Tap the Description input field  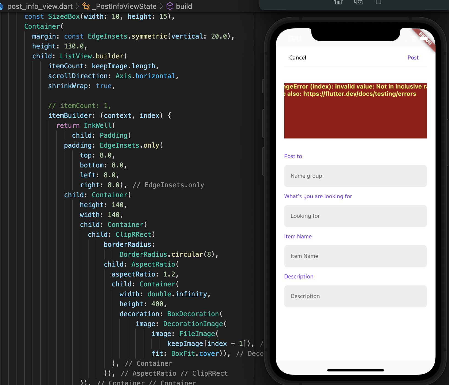(x=355, y=296)
